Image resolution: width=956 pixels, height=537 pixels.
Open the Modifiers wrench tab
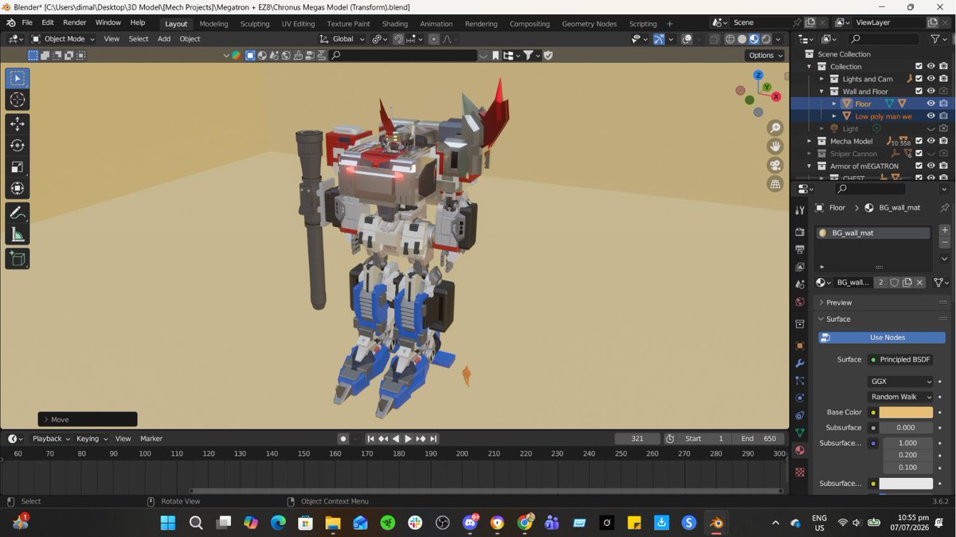(800, 363)
